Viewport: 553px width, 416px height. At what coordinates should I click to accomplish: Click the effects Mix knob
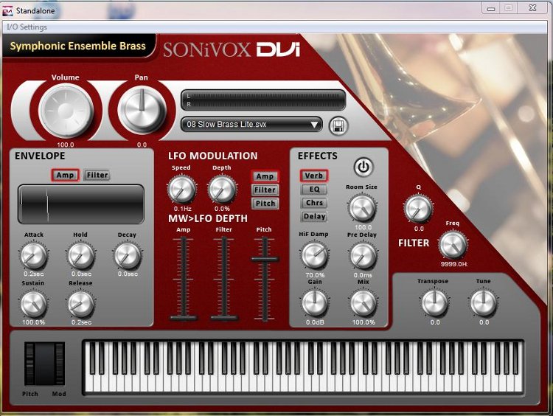point(363,303)
